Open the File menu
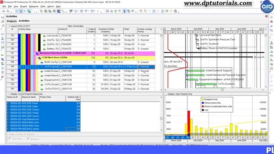 click(4, 6)
